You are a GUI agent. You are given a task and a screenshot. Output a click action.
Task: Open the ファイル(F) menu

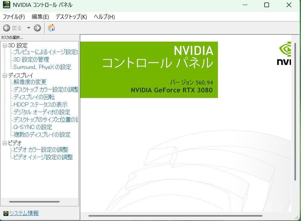click(13, 17)
